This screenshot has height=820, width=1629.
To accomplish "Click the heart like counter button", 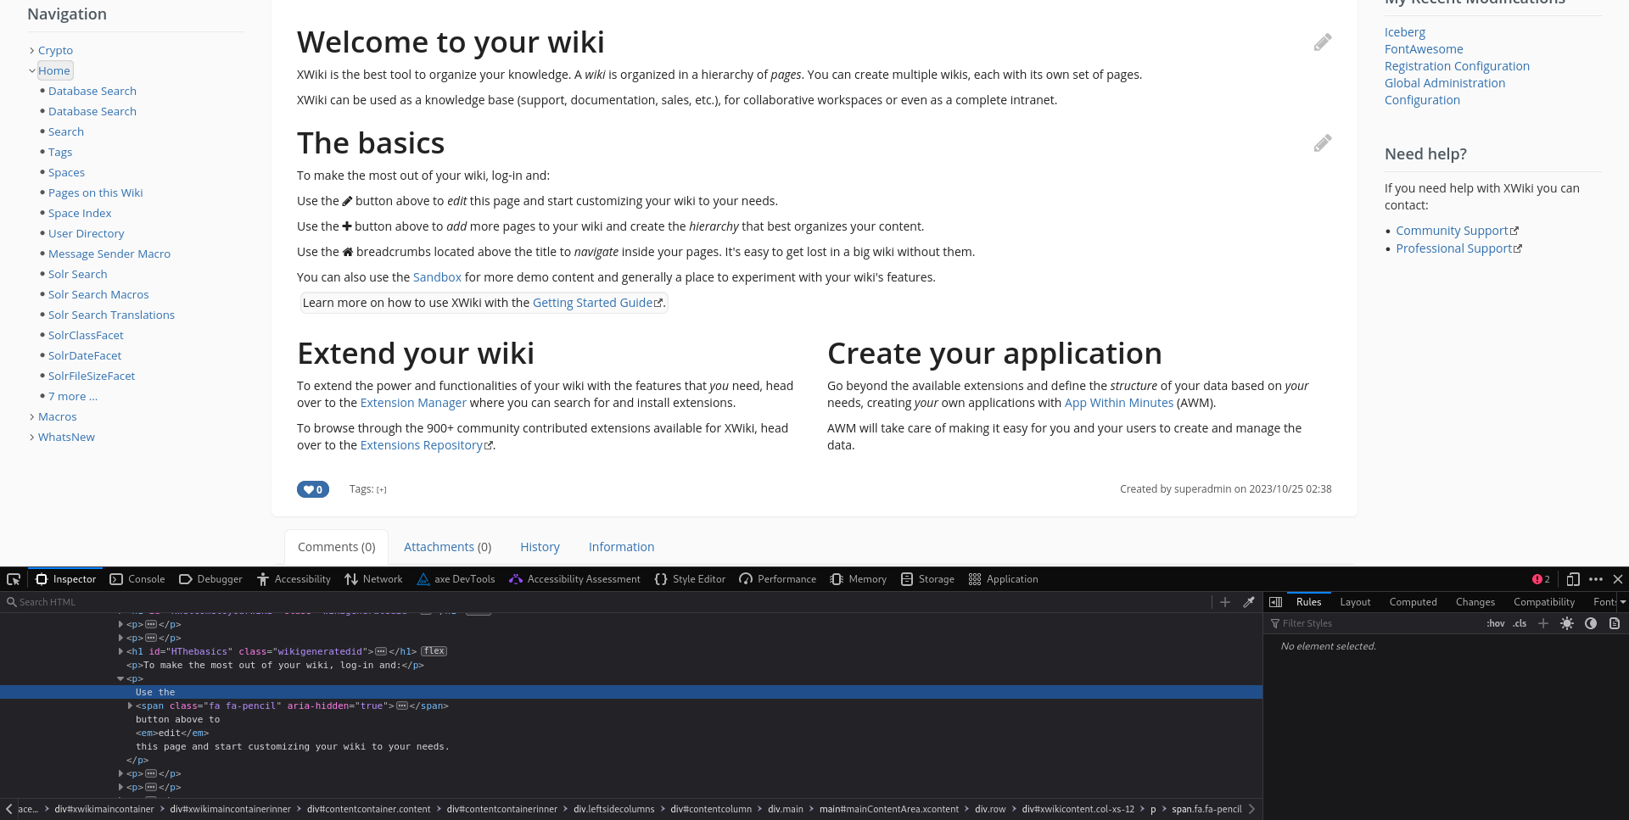I will pos(313,489).
